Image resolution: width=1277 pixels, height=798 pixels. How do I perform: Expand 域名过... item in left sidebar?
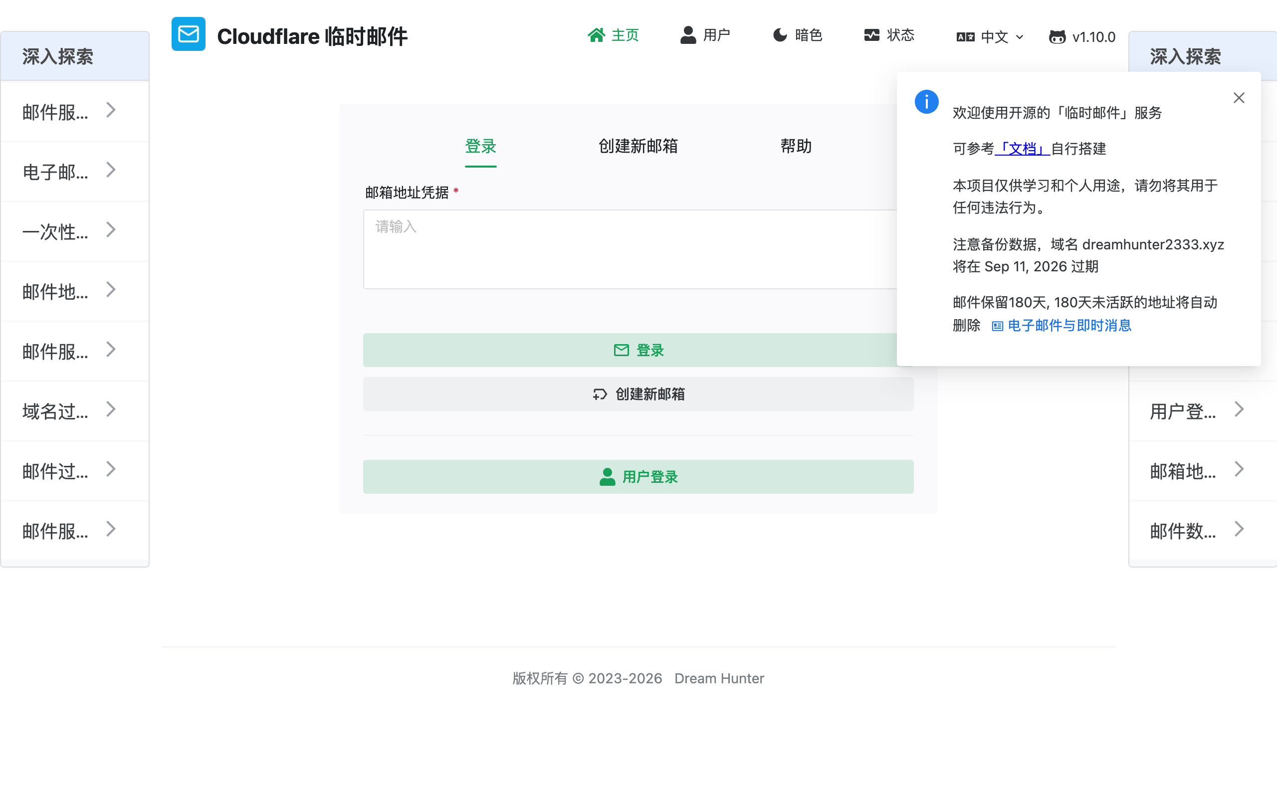(75, 410)
